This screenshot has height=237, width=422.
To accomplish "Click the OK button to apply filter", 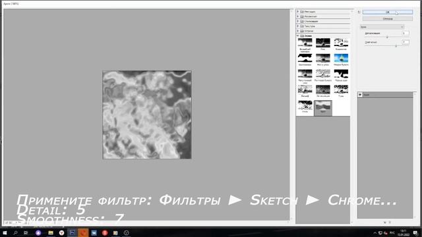I will [x=388, y=12].
